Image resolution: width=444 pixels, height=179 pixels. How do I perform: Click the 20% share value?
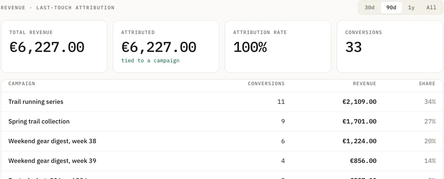[x=430, y=141]
